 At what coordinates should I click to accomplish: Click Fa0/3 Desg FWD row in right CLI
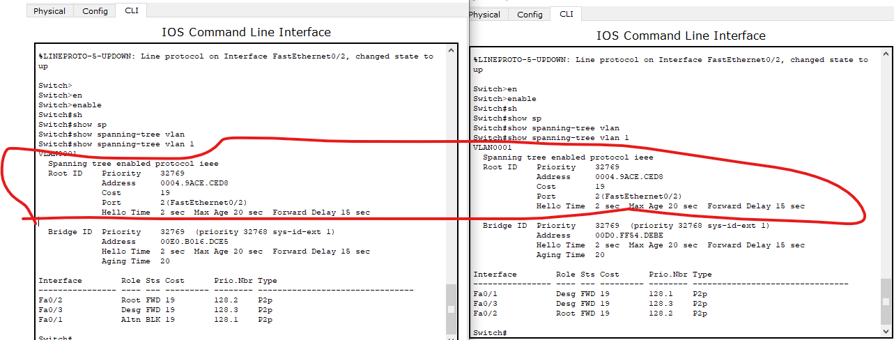click(x=590, y=304)
